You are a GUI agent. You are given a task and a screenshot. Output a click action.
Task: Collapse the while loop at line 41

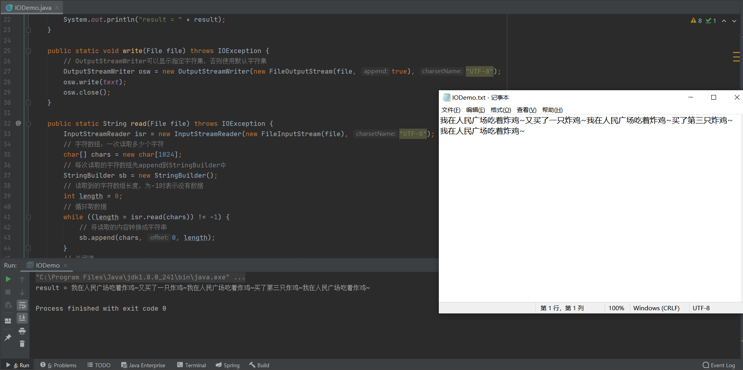click(29, 217)
